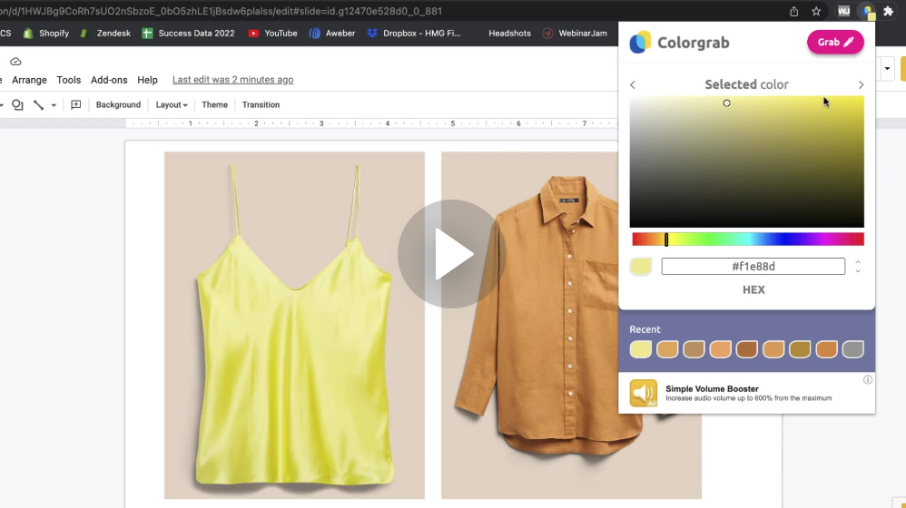Click the 'Selected color' heading

746,85
